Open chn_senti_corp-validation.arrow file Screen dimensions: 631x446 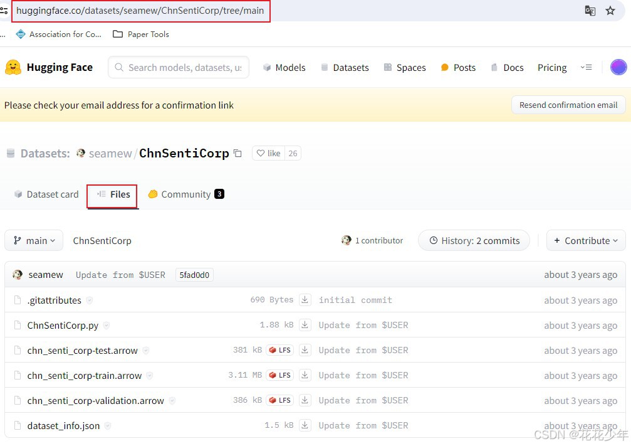(96, 400)
